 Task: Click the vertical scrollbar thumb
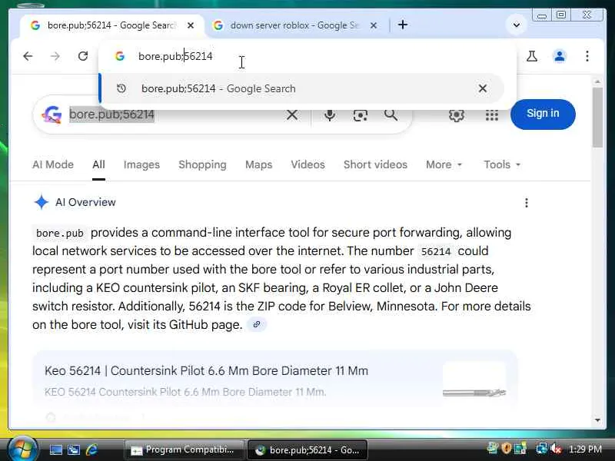click(597, 118)
